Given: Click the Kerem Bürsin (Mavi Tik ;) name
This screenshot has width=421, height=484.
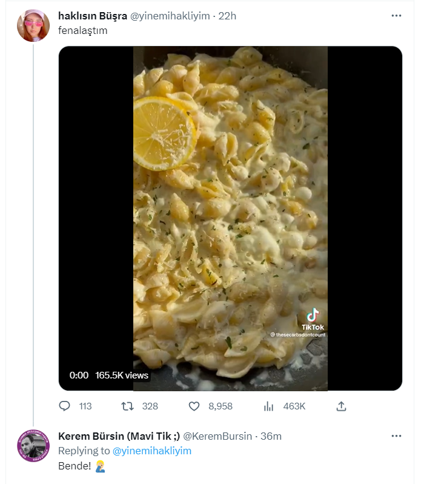Looking at the screenshot, I should click(x=118, y=436).
